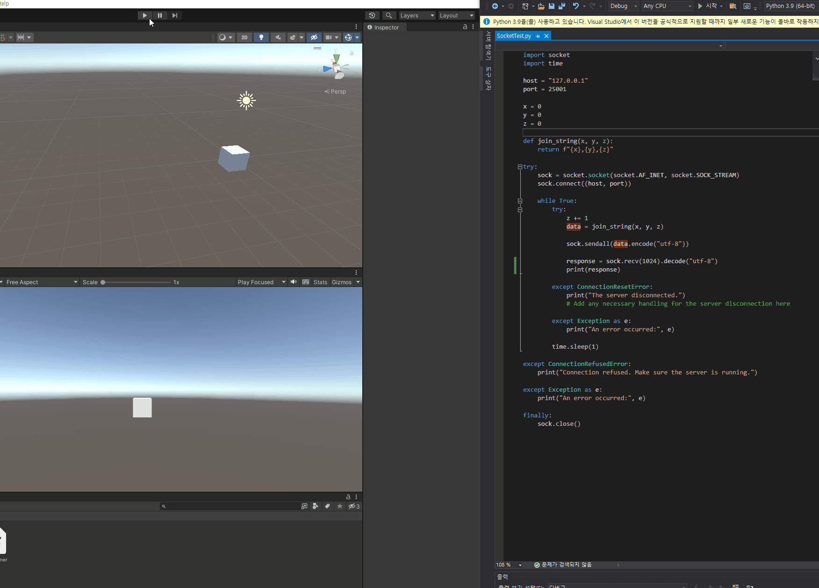Start debugging with 시작 button
This screenshot has height=588, width=819.
(707, 6)
